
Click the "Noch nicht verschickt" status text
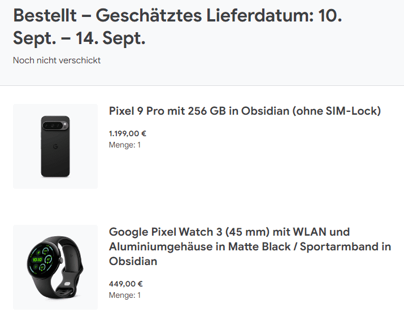tap(57, 60)
